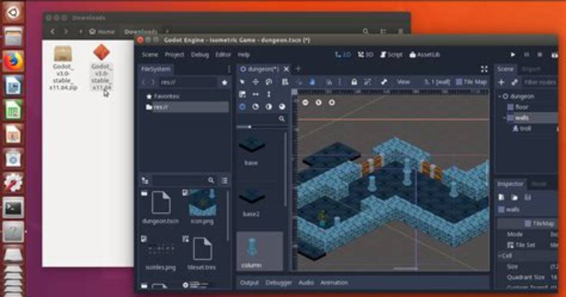Viewport: 566px width, 297px height.
Task: Select the floor node in the Scene tree
Action: [x=522, y=107]
